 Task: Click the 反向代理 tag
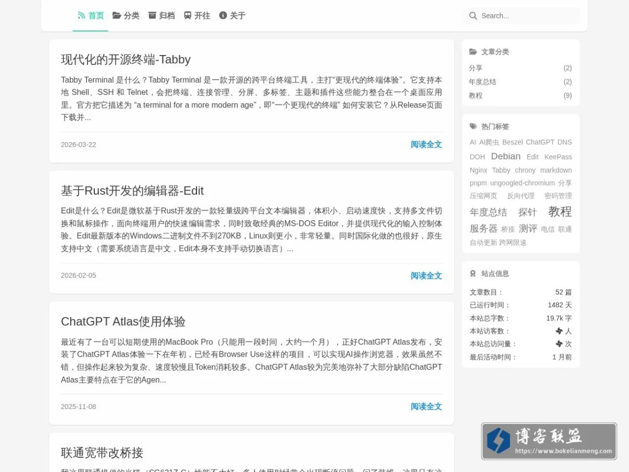point(520,196)
